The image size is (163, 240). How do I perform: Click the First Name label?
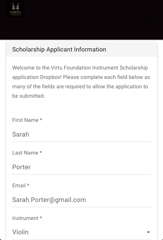[25, 120]
